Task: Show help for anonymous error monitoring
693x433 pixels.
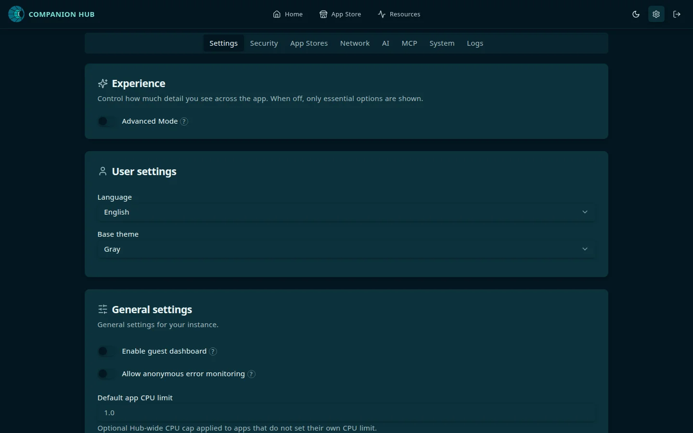Action: [251, 374]
